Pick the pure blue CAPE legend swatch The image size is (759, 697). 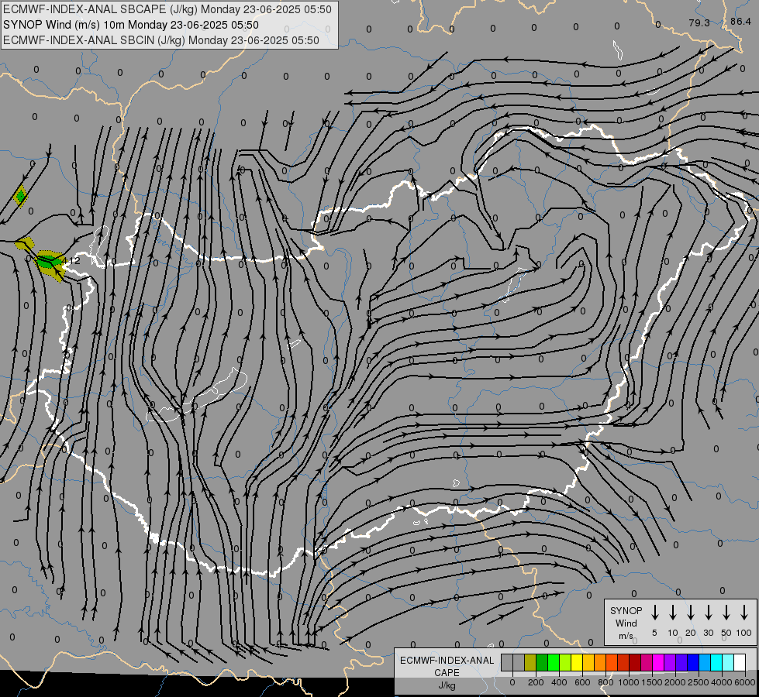pyautogui.click(x=692, y=662)
